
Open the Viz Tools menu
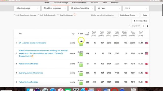(94, 3)
